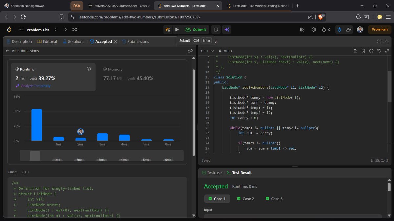This screenshot has height=221, width=394.
Task: Open the debugger bug icon
Action: 168,30
